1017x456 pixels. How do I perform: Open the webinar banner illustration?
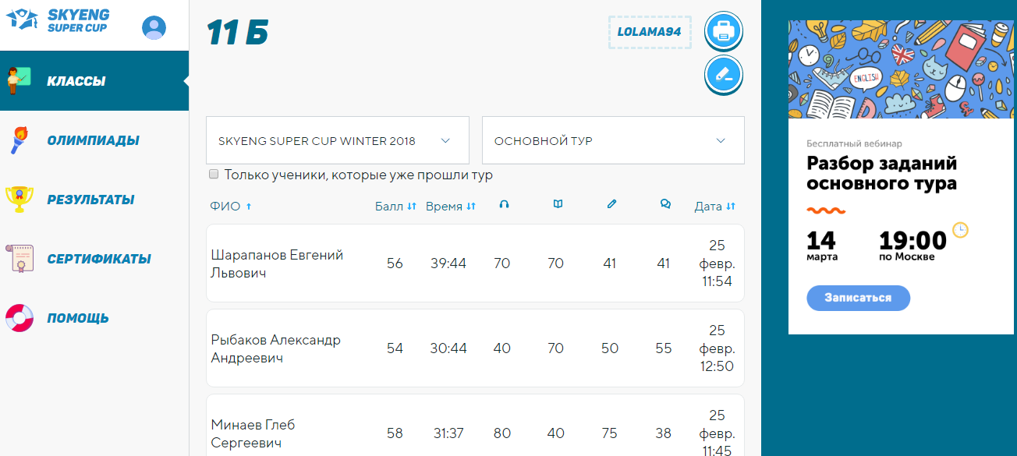901,69
